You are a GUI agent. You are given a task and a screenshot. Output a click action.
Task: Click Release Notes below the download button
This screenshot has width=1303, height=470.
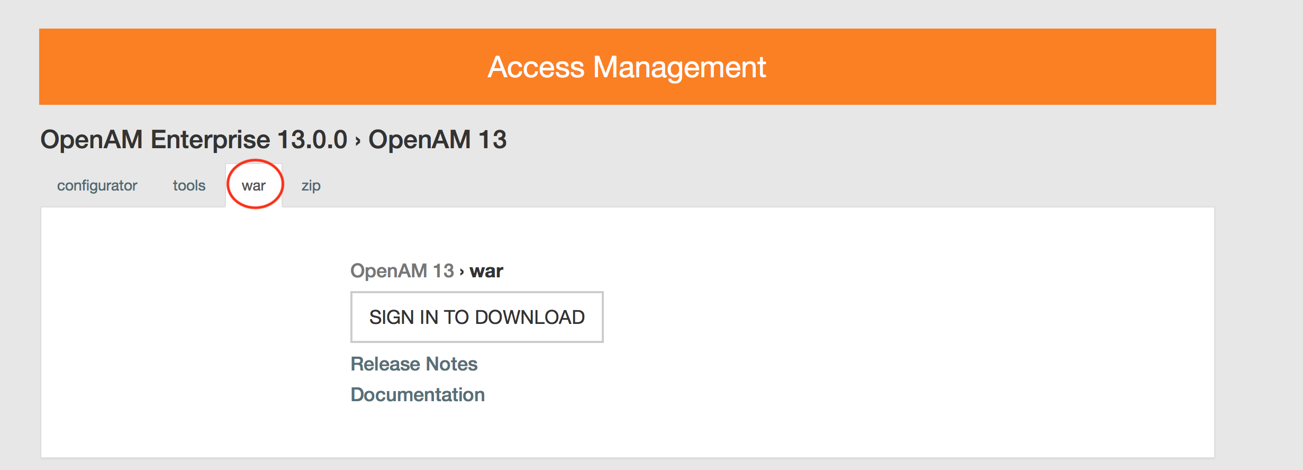point(414,363)
